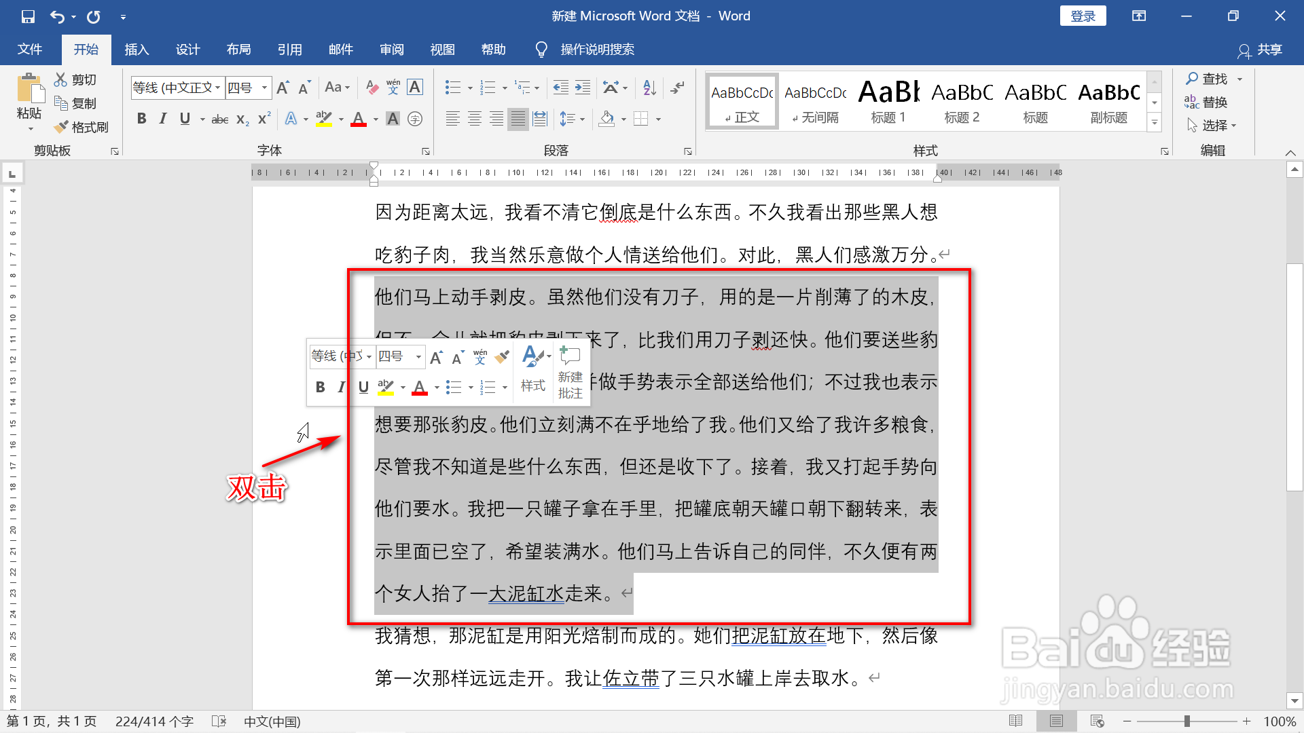Select the Format Painter (格式刷) tool

click(x=81, y=127)
